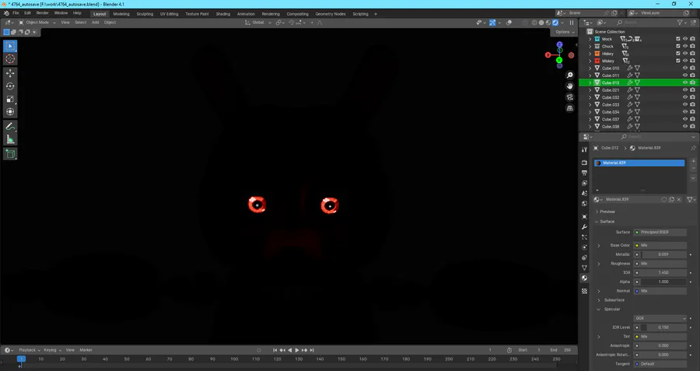Click the Base Color Mix button

click(660, 245)
